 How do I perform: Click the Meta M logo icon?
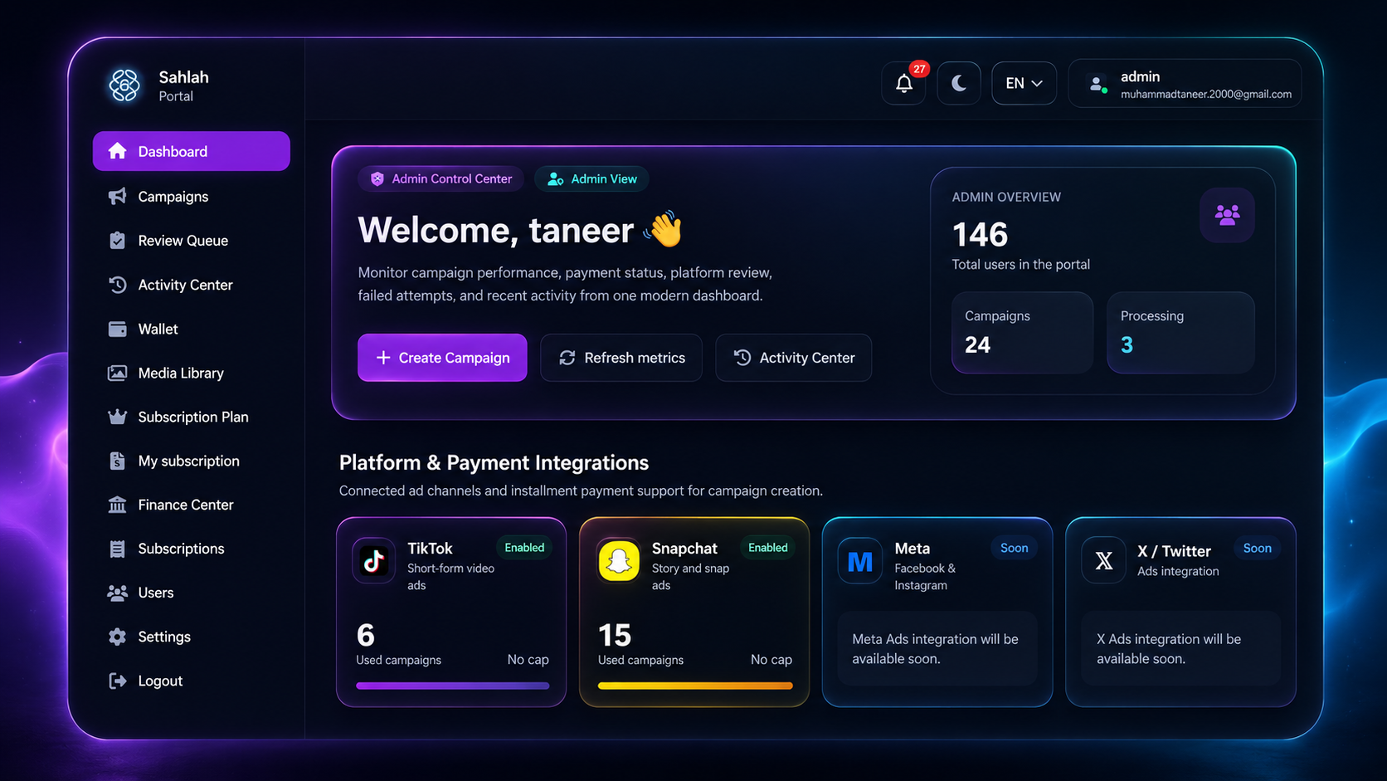tap(860, 562)
